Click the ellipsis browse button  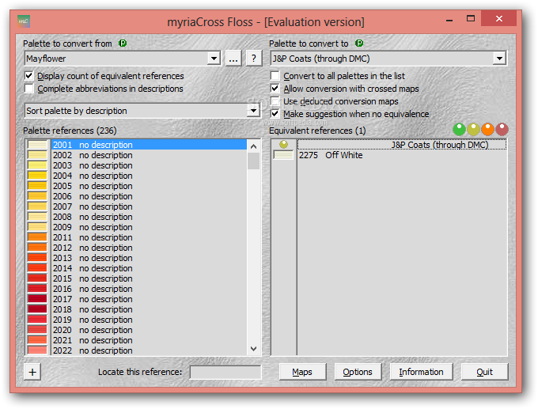click(x=233, y=59)
